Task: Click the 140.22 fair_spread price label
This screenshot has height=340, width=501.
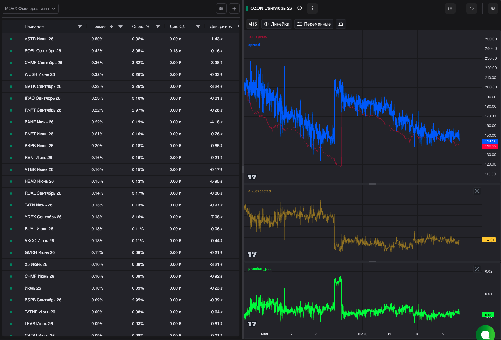Action: (x=490, y=146)
